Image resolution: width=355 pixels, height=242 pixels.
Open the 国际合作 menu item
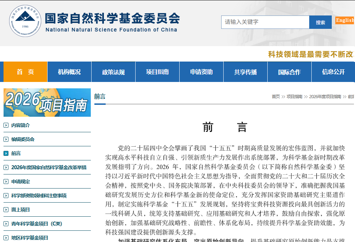pos(289,71)
